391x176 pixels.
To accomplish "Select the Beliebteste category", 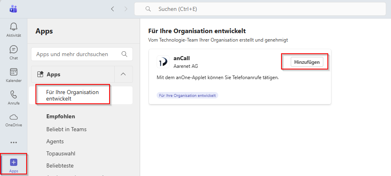I will coord(60,166).
